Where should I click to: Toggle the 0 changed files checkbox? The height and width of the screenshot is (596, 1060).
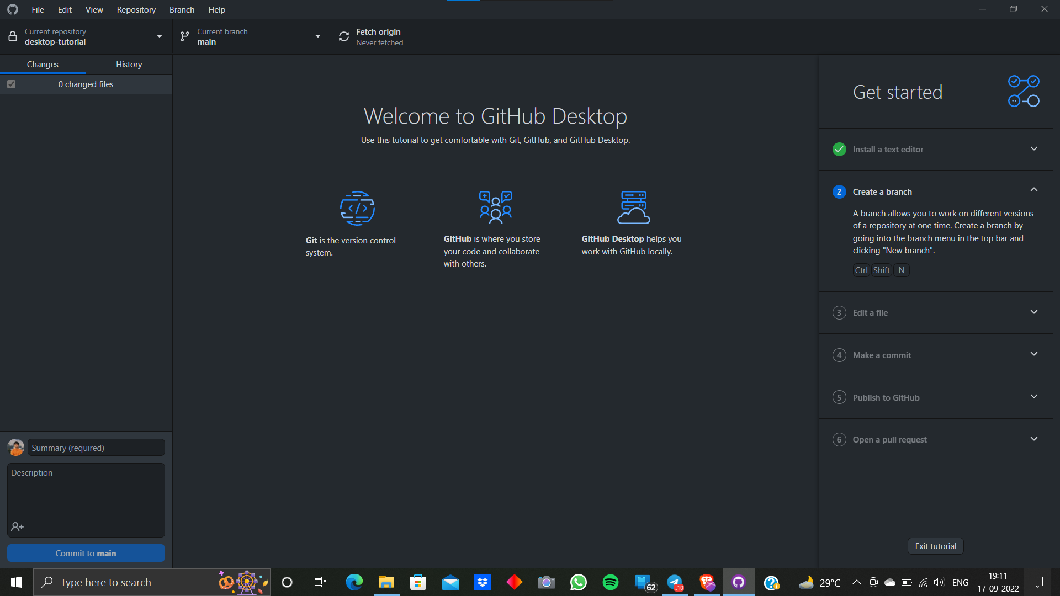(x=11, y=84)
